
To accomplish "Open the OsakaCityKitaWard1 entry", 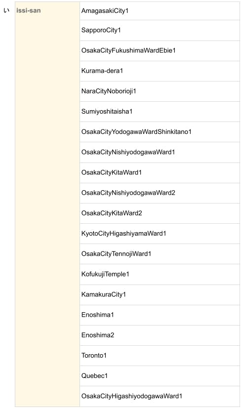I will [111, 172].
